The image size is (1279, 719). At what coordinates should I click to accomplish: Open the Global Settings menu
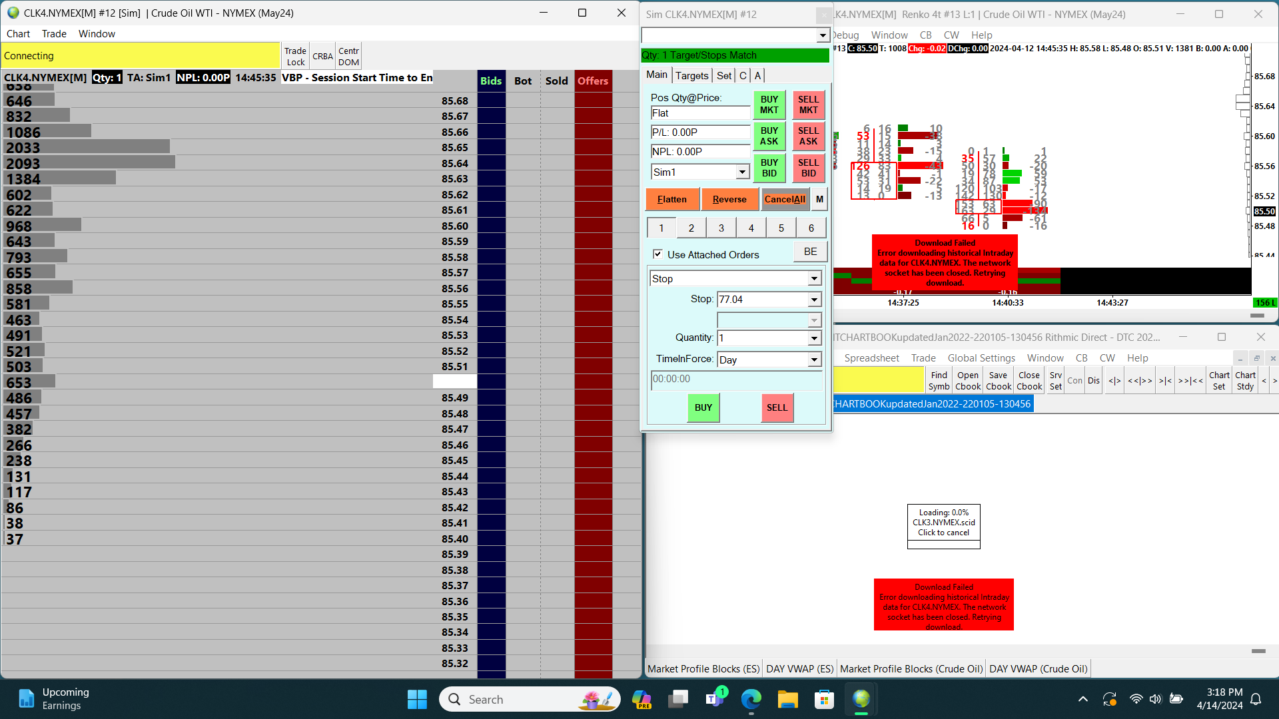click(x=981, y=358)
